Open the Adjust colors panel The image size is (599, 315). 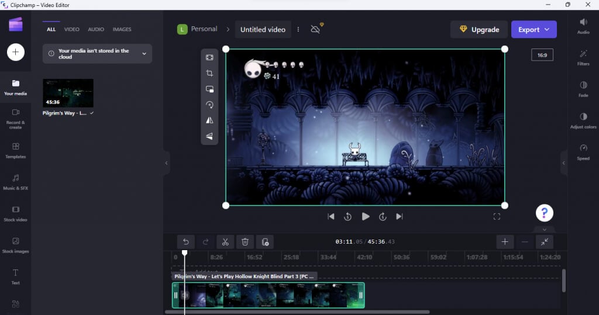click(x=583, y=120)
